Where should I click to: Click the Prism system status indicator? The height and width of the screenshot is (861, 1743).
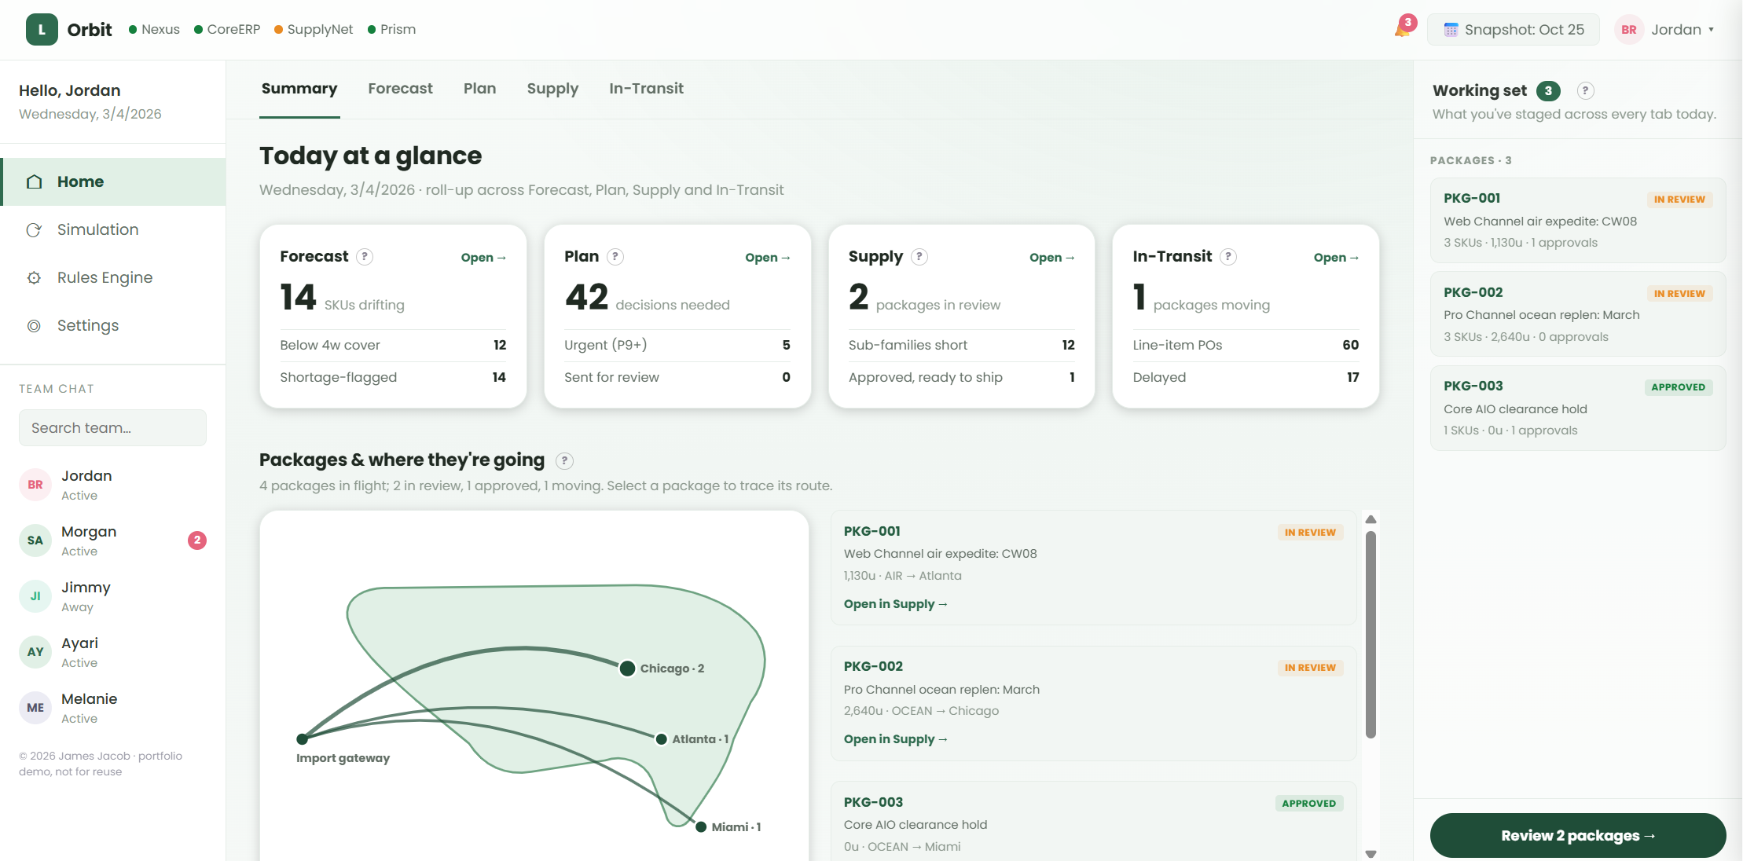coord(391,30)
